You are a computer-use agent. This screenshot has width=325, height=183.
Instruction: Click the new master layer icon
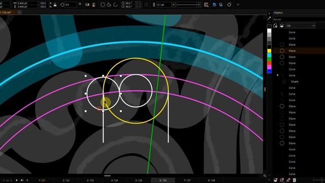click(282, 180)
